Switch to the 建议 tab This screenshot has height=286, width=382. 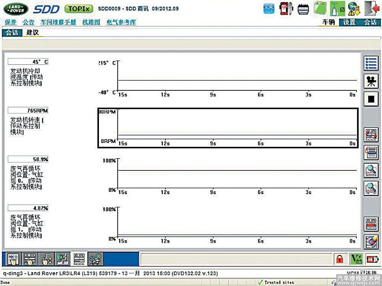click(32, 32)
